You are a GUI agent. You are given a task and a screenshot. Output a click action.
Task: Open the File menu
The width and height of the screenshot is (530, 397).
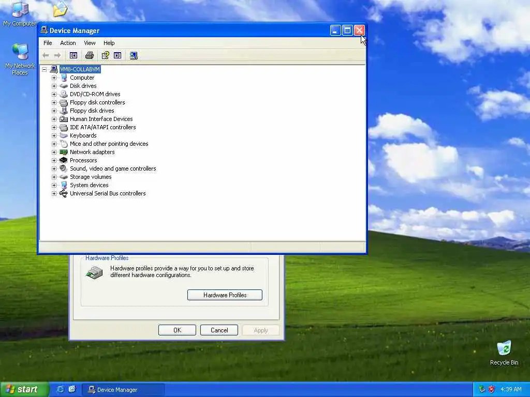(x=48, y=43)
